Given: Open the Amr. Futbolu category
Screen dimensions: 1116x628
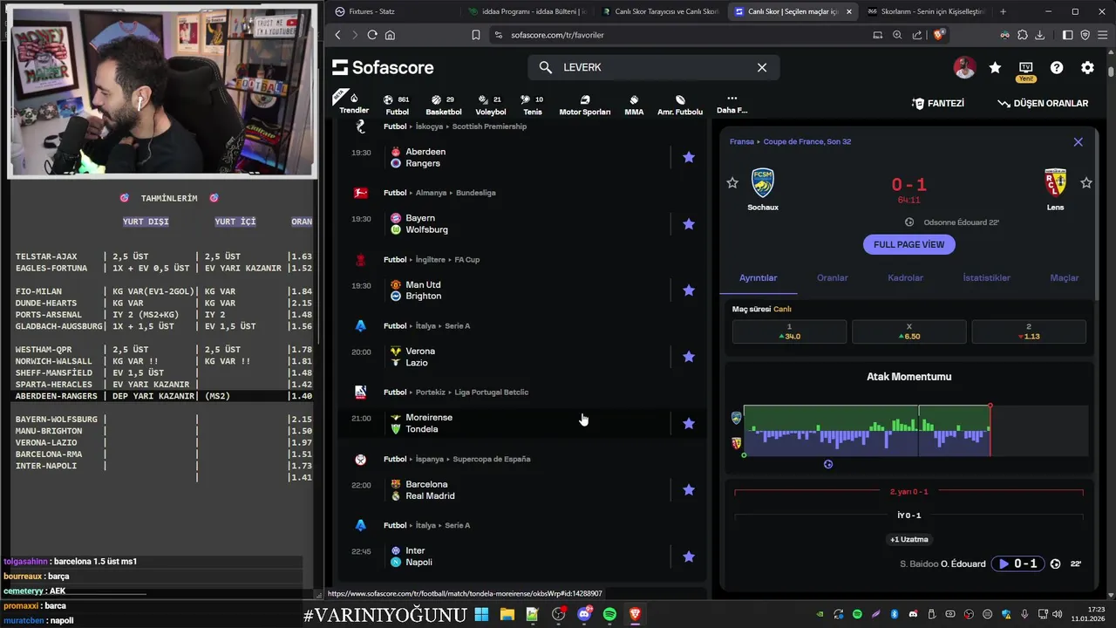Looking at the screenshot, I should click(x=680, y=105).
